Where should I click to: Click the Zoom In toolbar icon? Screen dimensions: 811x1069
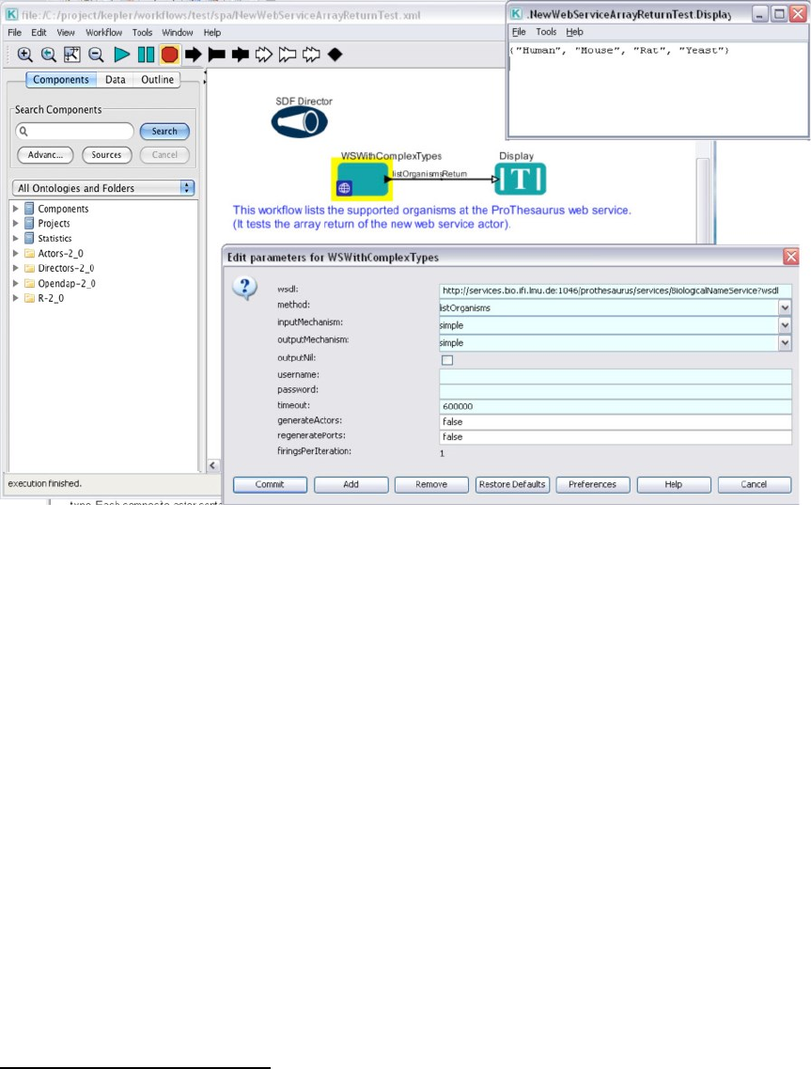coord(25,55)
